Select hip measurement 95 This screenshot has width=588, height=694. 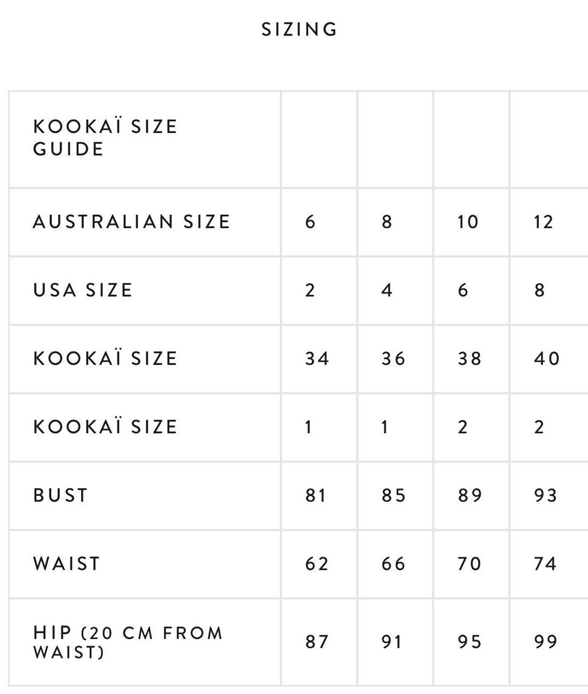tap(469, 642)
